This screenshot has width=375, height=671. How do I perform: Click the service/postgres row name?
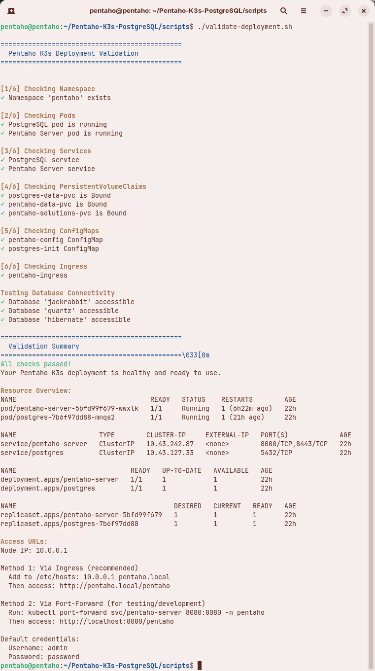tap(32, 453)
